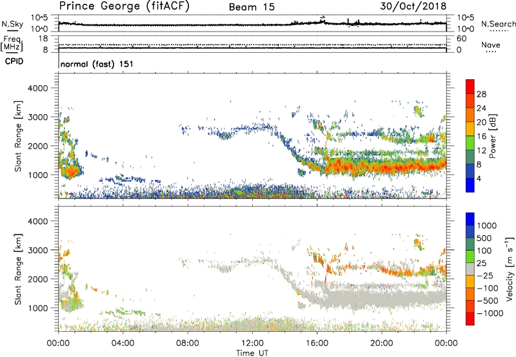516x357 pixels.
Task: Click the "28" Power colorbar value
Action: pyautogui.click(x=481, y=94)
